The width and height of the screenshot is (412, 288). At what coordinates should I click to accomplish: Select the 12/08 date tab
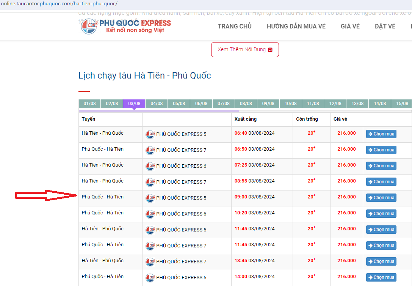(335, 104)
